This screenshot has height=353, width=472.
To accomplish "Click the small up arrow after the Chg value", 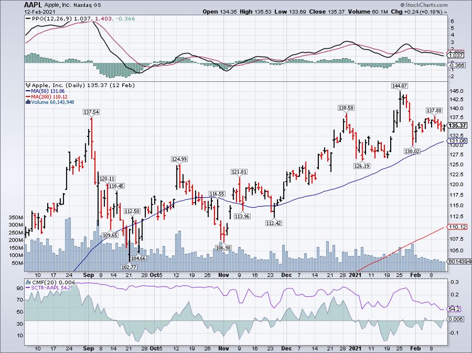I will pos(445,12).
